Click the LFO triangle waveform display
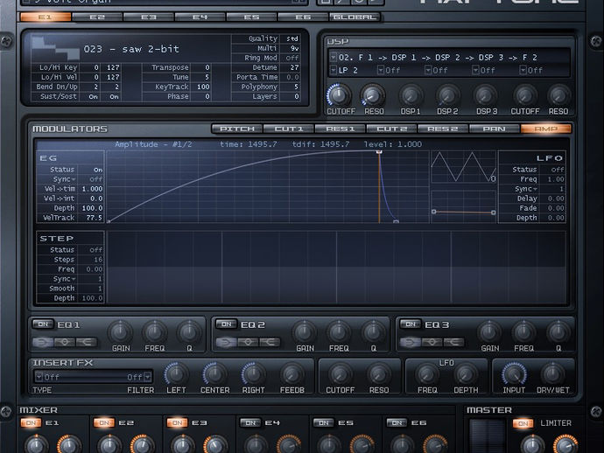 [463, 167]
